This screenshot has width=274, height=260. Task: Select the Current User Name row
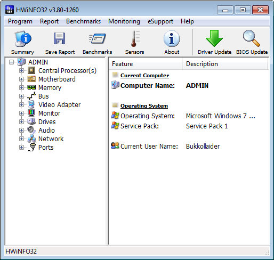pos(188,147)
